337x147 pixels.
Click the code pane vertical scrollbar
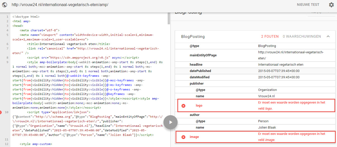click(169, 18)
